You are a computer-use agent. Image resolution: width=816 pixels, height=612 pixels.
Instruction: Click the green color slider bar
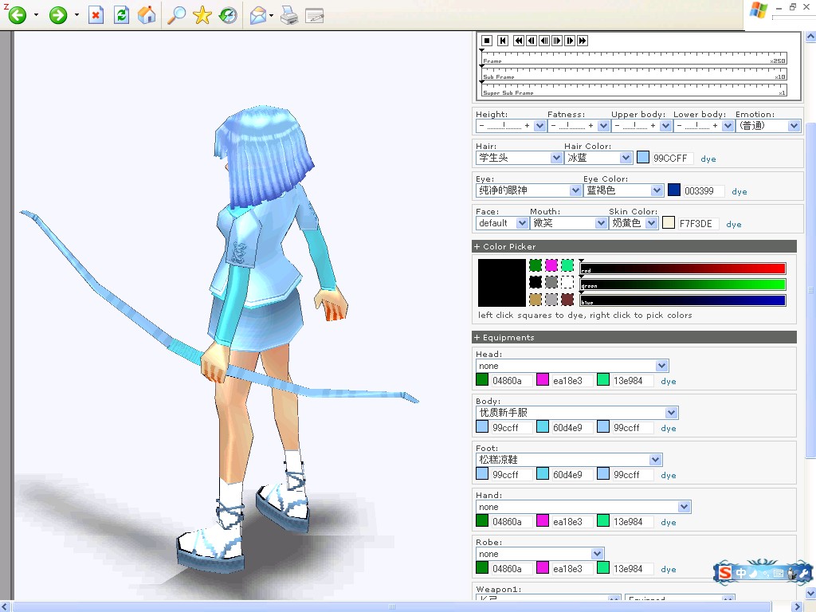[x=682, y=284]
